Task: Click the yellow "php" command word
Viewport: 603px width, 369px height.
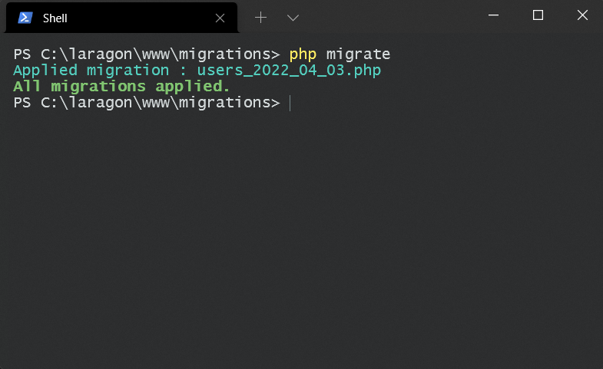Action: pos(303,54)
